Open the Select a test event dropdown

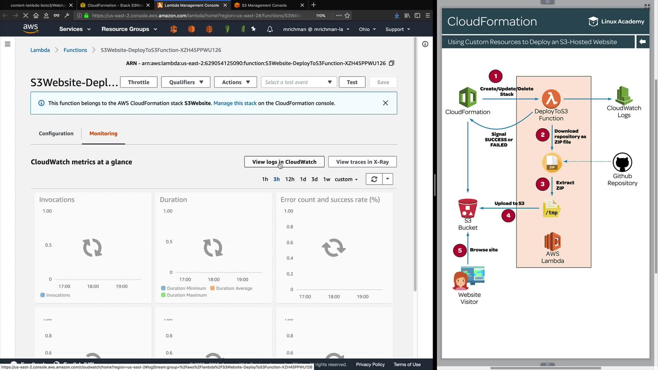pos(299,82)
